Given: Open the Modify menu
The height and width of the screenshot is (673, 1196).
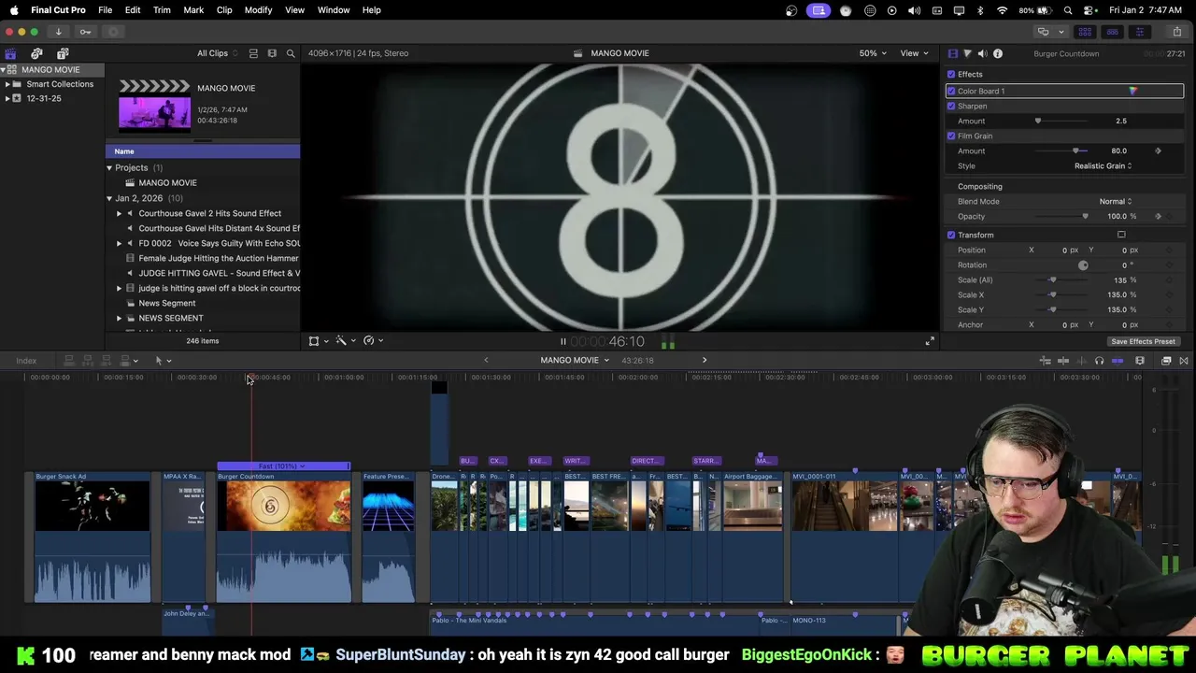Looking at the screenshot, I should (259, 10).
